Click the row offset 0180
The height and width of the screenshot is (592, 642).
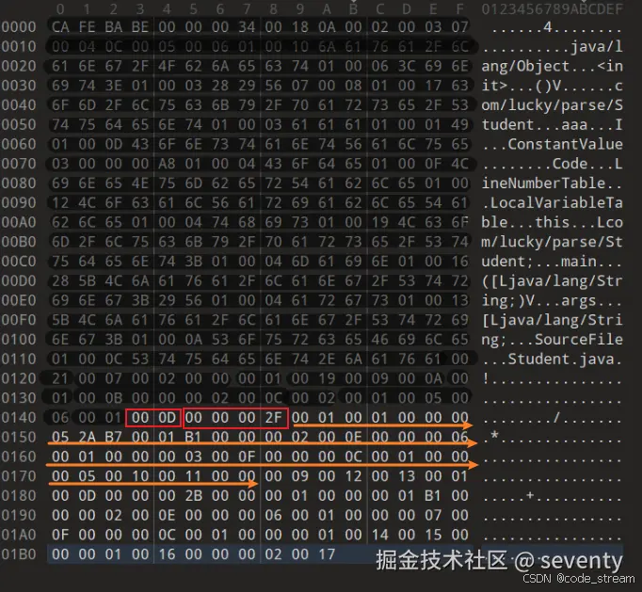click(x=19, y=496)
